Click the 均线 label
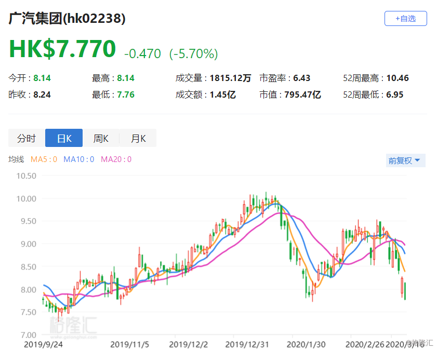Image resolution: width=437 pixels, height=350 pixels. pyautogui.click(x=16, y=159)
